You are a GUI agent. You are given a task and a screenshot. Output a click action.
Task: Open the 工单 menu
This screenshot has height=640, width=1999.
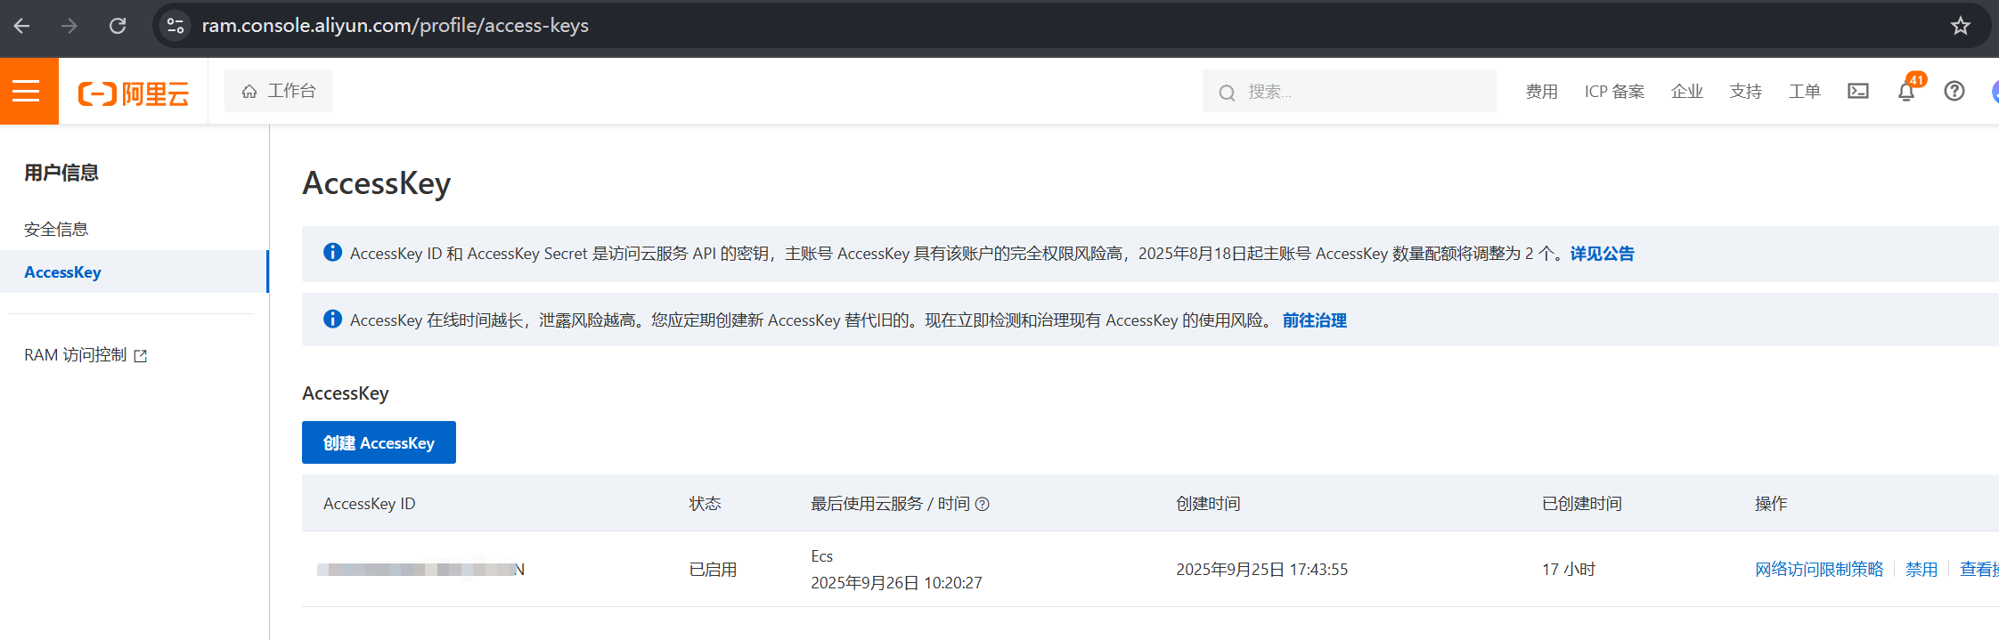1804,92
